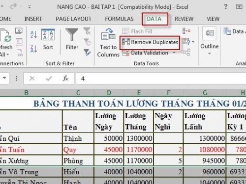Confirm entry with the checkmark icon
Image resolution: width=246 pixels, height=184 pixels.
49,79
